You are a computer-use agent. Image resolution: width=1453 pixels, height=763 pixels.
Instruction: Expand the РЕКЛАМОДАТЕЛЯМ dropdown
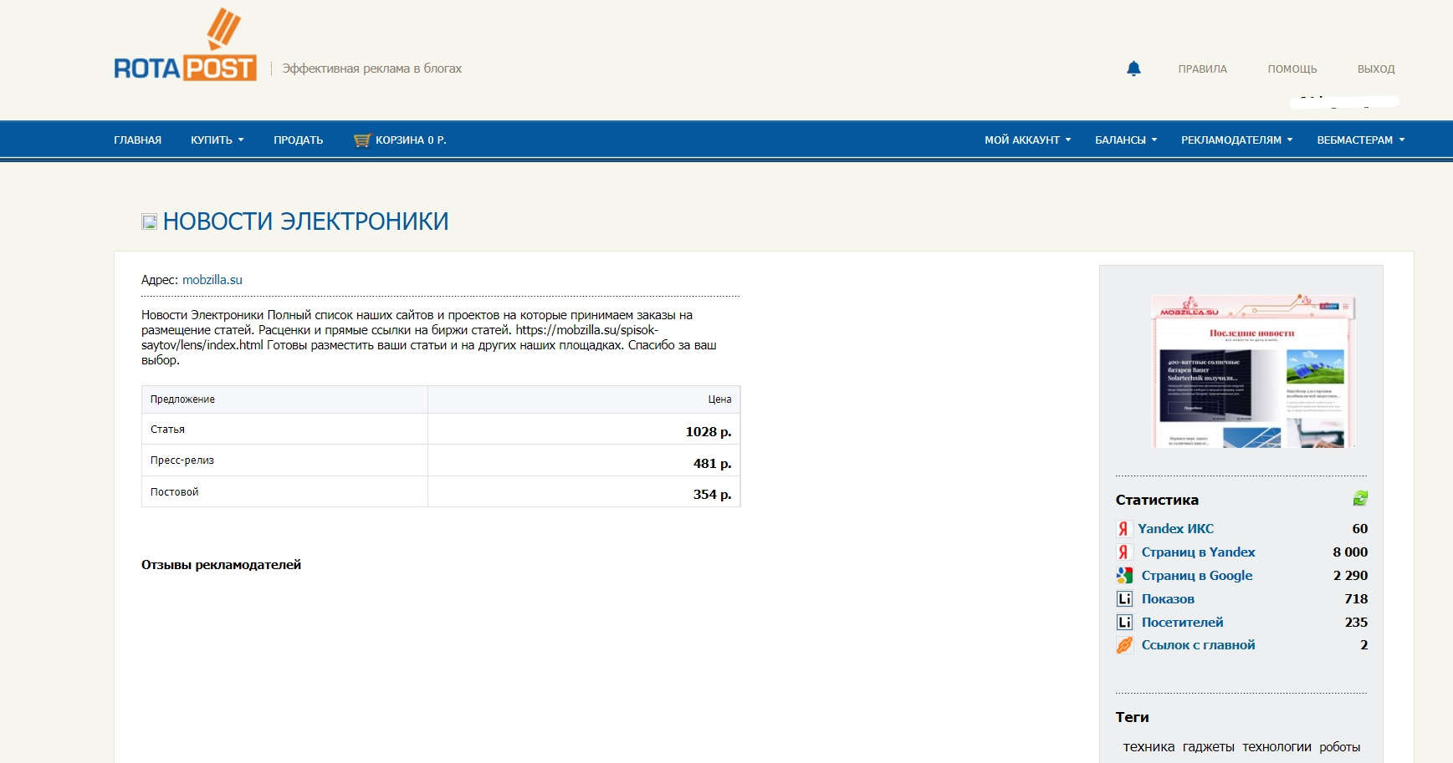tap(1236, 140)
